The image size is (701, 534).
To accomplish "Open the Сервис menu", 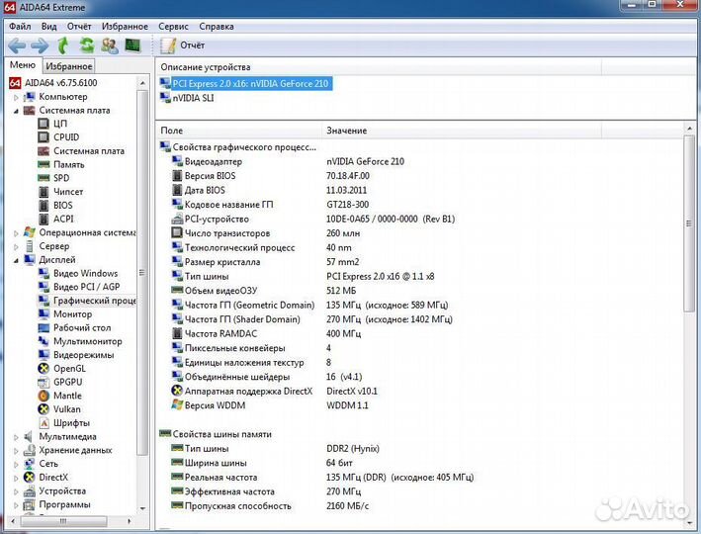I will pyautogui.click(x=173, y=27).
